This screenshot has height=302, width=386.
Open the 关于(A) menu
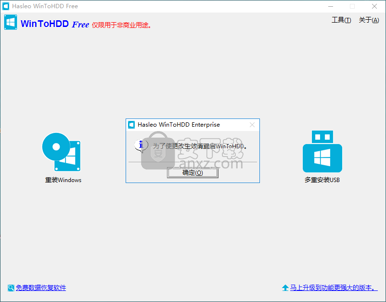click(x=369, y=20)
